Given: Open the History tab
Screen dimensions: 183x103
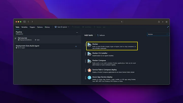Looking at the screenshot, I should pos(47,27).
